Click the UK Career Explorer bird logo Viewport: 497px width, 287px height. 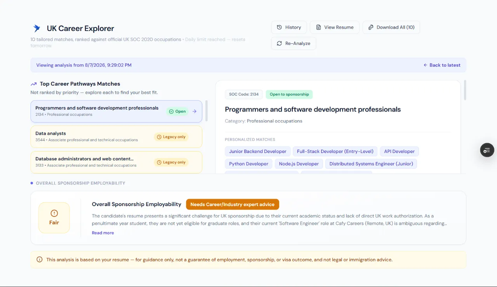pyautogui.click(x=37, y=28)
